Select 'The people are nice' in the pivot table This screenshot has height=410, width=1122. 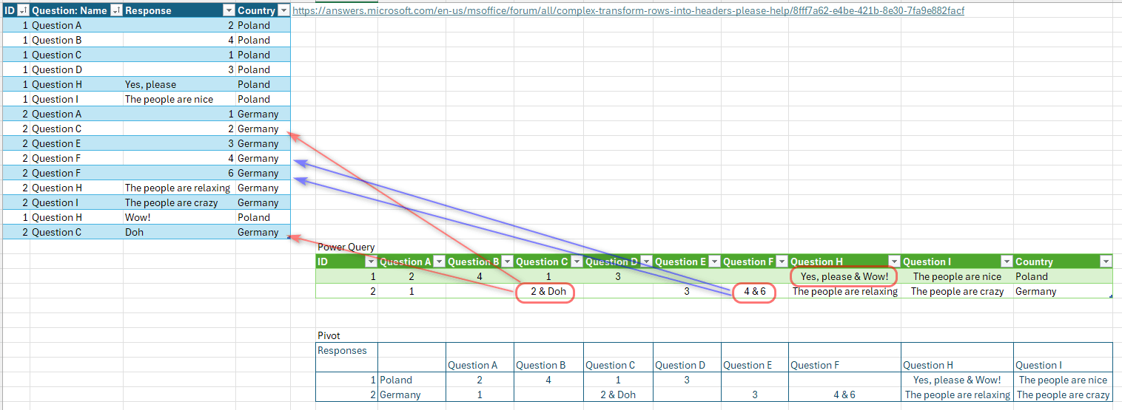pos(1064,380)
